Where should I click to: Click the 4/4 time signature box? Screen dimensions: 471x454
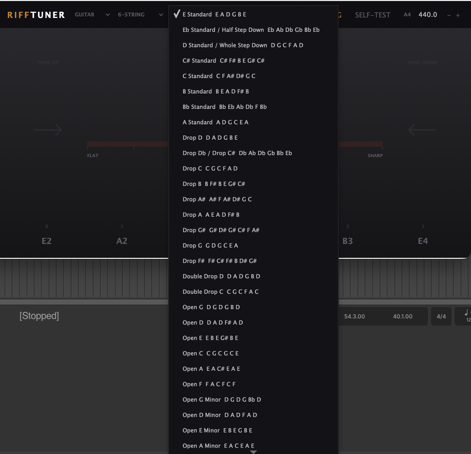pos(441,316)
